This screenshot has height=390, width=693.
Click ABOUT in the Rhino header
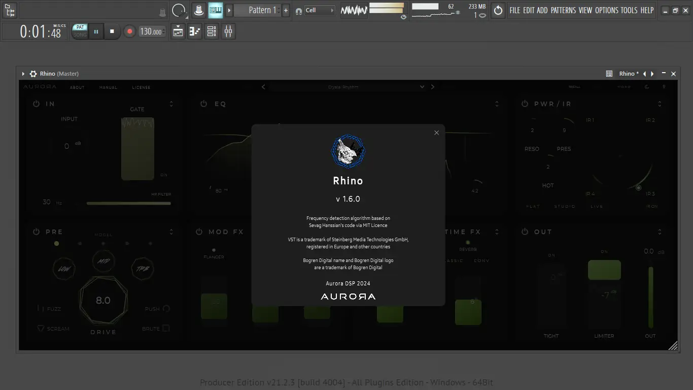(77, 87)
